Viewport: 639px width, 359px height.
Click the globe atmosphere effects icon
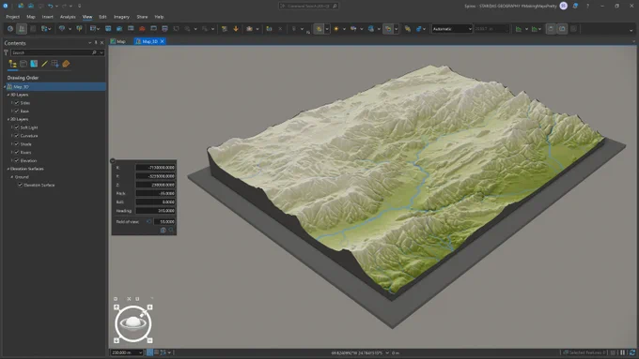(x=370, y=29)
